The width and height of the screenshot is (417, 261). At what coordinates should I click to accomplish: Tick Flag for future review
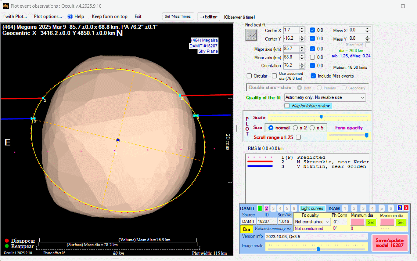point(287,106)
